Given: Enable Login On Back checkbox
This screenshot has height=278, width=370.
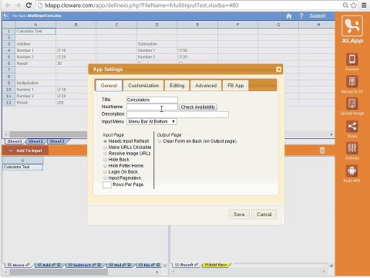Looking at the screenshot, I should 105,172.
